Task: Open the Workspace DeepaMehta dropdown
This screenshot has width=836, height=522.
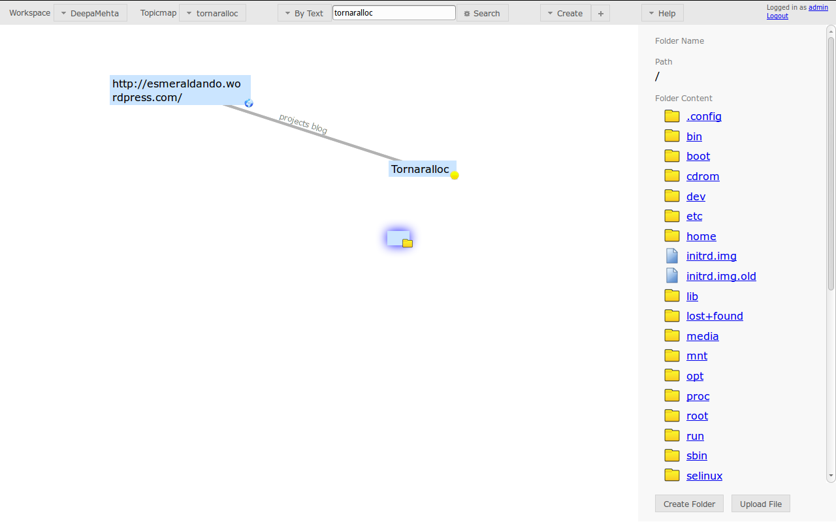Action: 90,13
